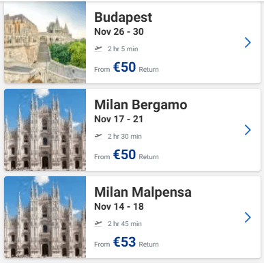Select the Milan Bergamo destination title
264x263 pixels.
(141, 105)
